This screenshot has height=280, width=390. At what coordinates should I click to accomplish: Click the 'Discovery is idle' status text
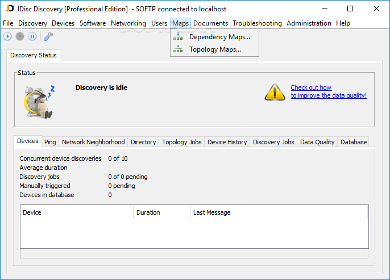(x=101, y=87)
